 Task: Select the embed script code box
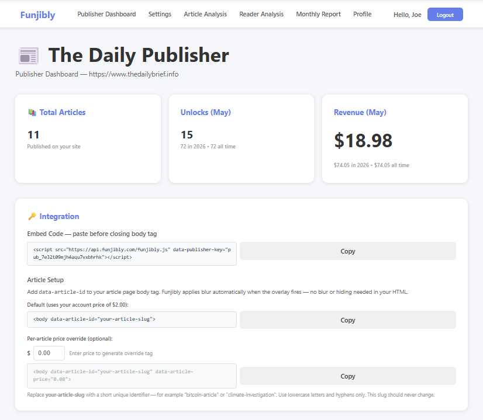(x=132, y=254)
